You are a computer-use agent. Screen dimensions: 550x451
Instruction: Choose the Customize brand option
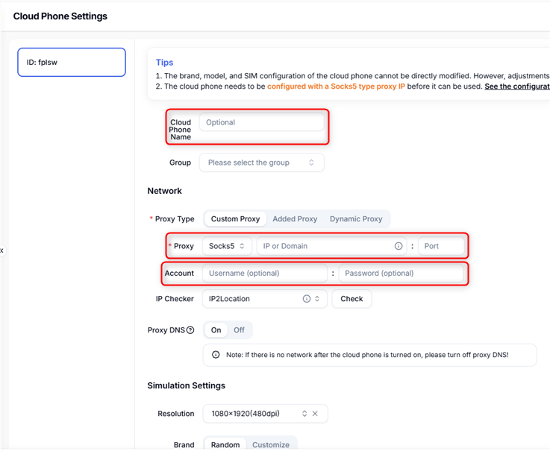[x=271, y=445]
